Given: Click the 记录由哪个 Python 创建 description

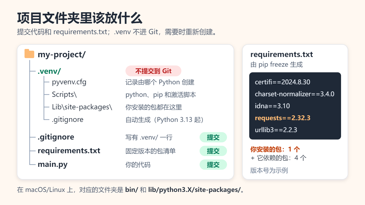Looking at the screenshot, I should coord(160,82).
